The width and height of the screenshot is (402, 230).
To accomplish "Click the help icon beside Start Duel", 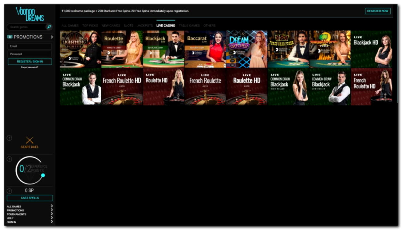I will (10, 138).
